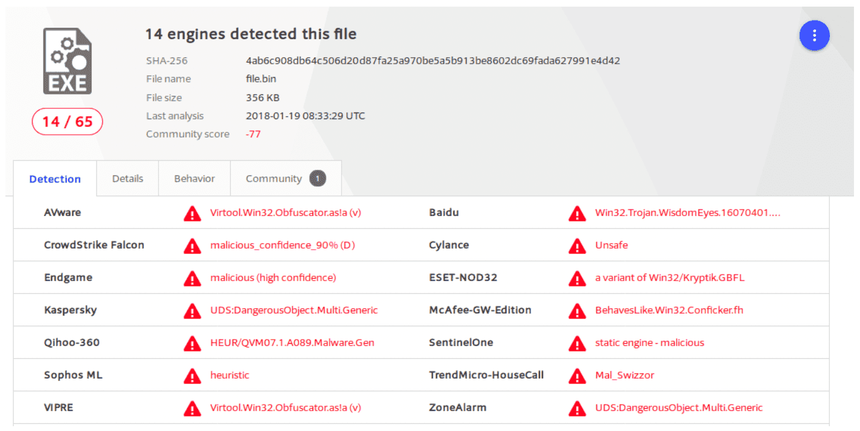Screen dimensions: 860x431
Task: Click the alert icon for ZoneAlarm detection
Action: pyautogui.click(x=577, y=408)
